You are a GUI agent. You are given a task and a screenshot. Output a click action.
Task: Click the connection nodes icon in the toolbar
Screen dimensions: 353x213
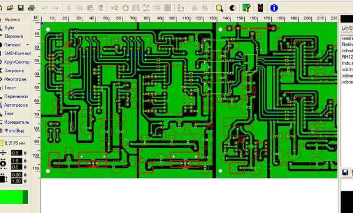[x=181, y=8]
